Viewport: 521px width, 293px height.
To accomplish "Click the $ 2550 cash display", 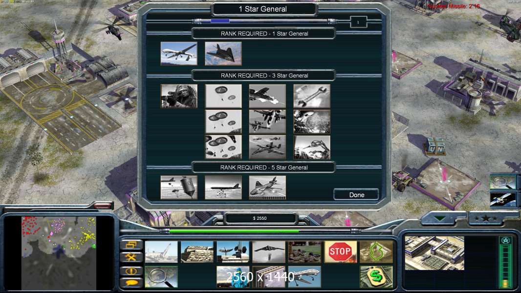I will point(260,218).
